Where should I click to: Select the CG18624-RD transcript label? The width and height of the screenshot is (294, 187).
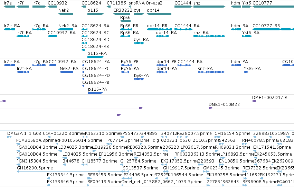point(95,39)
